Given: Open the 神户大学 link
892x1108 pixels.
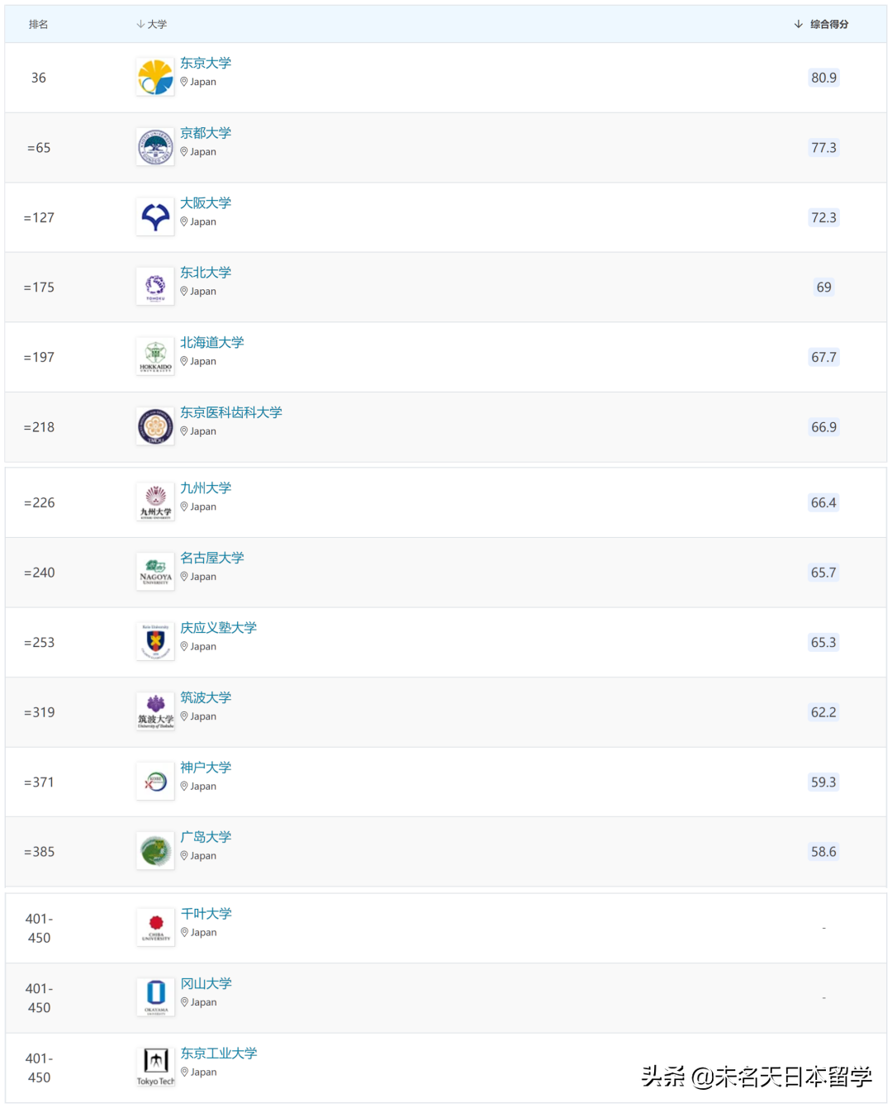Looking at the screenshot, I should [206, 768].
